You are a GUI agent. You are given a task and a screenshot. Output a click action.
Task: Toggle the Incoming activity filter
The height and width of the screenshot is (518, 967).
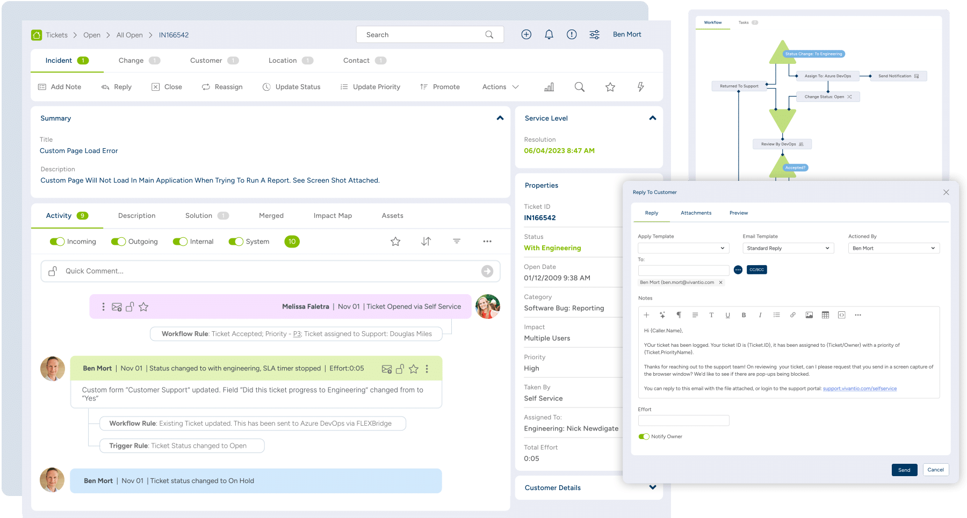pyautogui.click(x=57, y=242)
